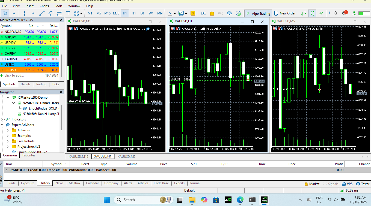Switch chart to candlestick display
The image size is (371, 206).
coord(312,13)
